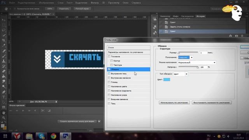Viewport: 249px width, 140px height.
Task: Select the Brush tool
Action: (4, 56)
